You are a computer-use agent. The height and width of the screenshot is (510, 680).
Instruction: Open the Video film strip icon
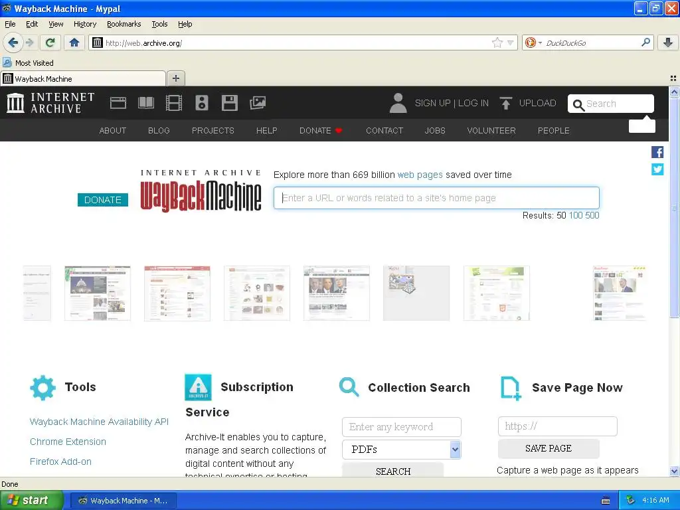(x=174, y=103)
